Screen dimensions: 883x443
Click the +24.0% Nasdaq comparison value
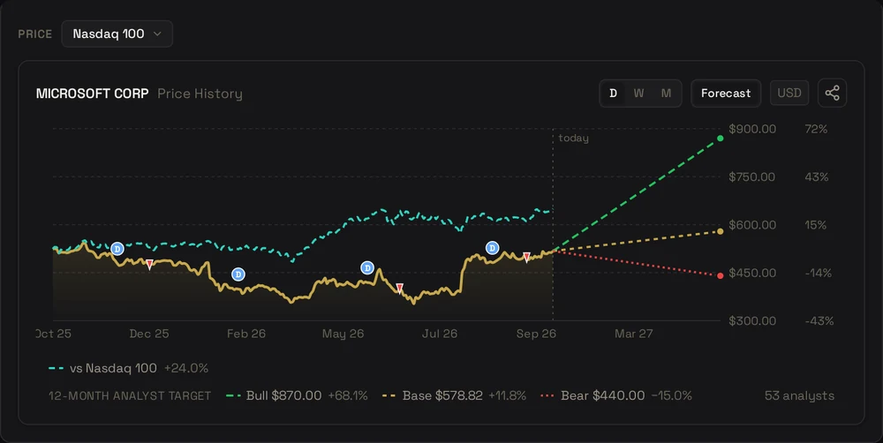[x=186, y=368]
